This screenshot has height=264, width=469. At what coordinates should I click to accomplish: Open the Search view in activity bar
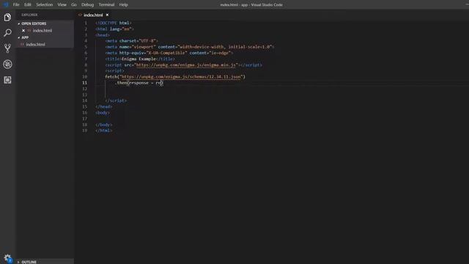7,32
